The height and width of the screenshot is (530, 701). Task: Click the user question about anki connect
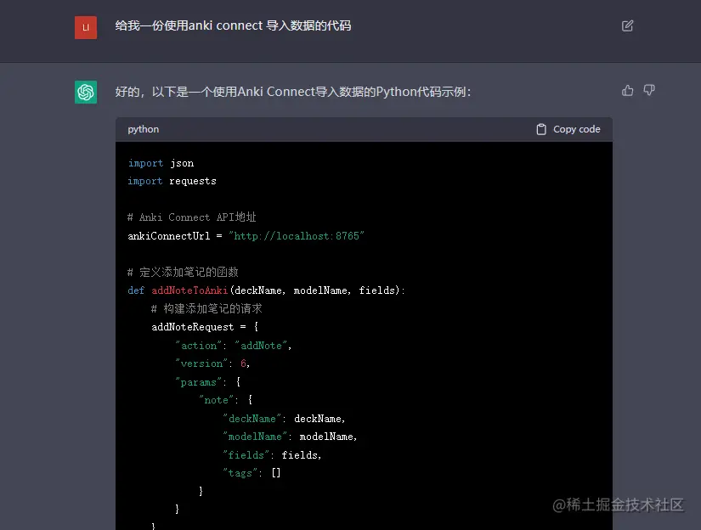pyautogui.click(x=232, y=25)
